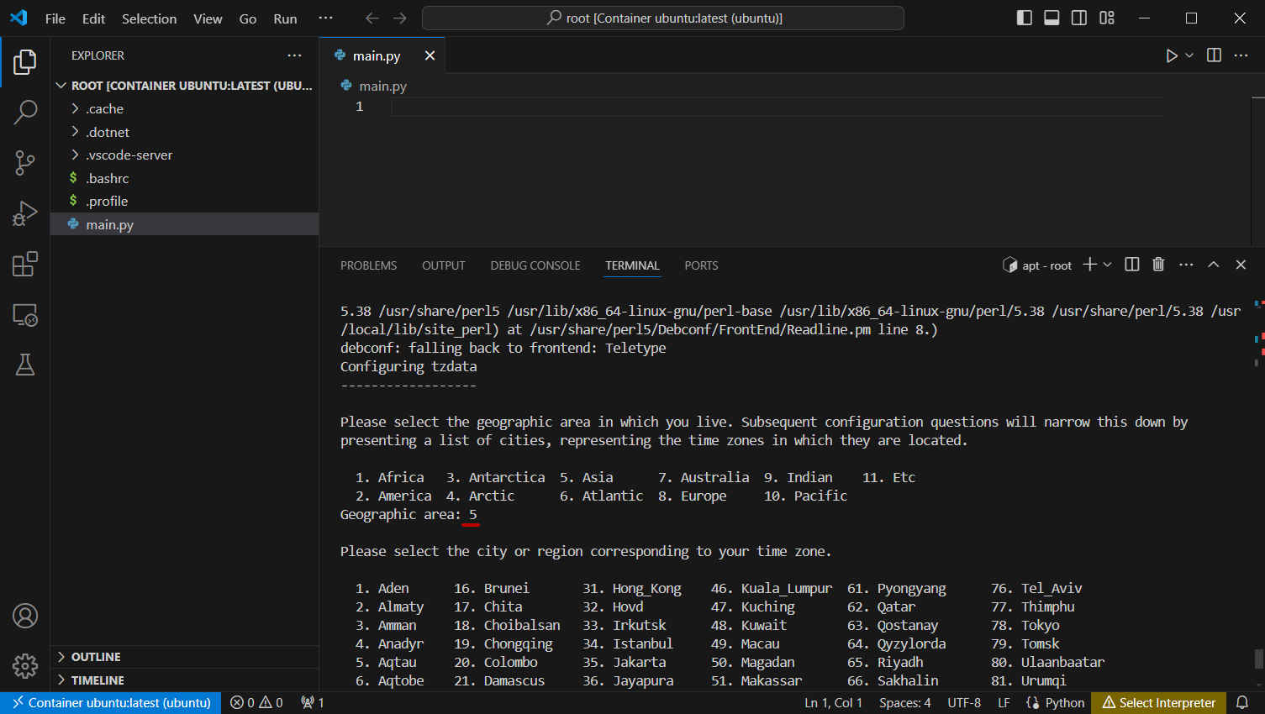The height and width of the screenshot is (714, 1265).
Task: Expand the TIMELINE section
Action: 98,680
